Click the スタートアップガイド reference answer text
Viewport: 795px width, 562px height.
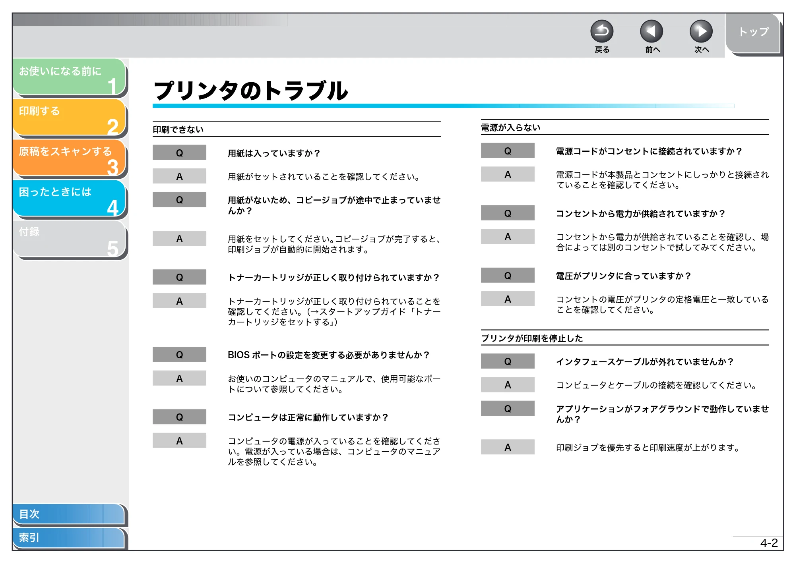tap(334, 312)
